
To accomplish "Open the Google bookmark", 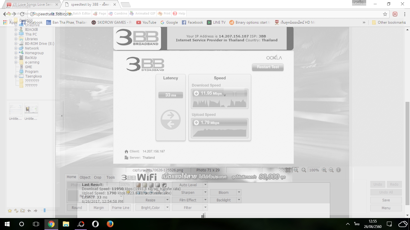I will [x=169, y=22].
